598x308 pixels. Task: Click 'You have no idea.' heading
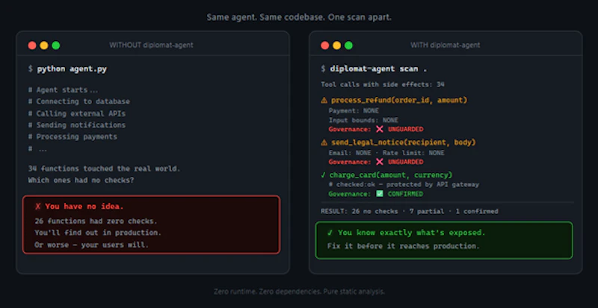[x=84, y=207]
